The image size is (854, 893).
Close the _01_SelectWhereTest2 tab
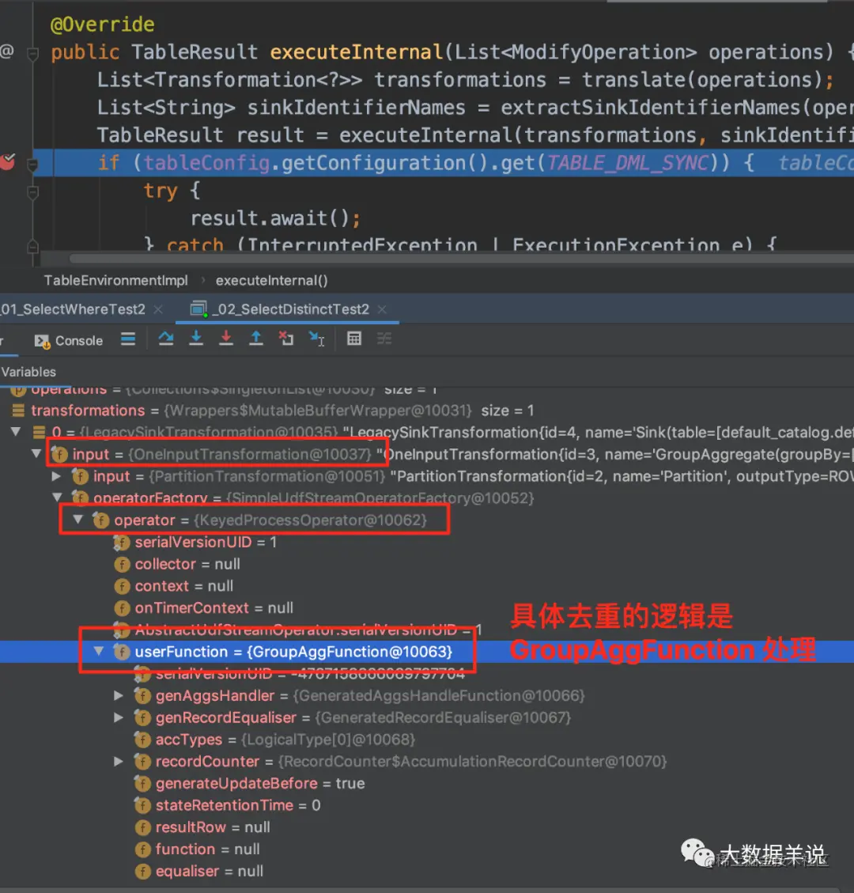[x=158, y=309]
